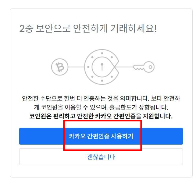Click the vault lock dial illustration
196x179 pixels.
[102, 67]
